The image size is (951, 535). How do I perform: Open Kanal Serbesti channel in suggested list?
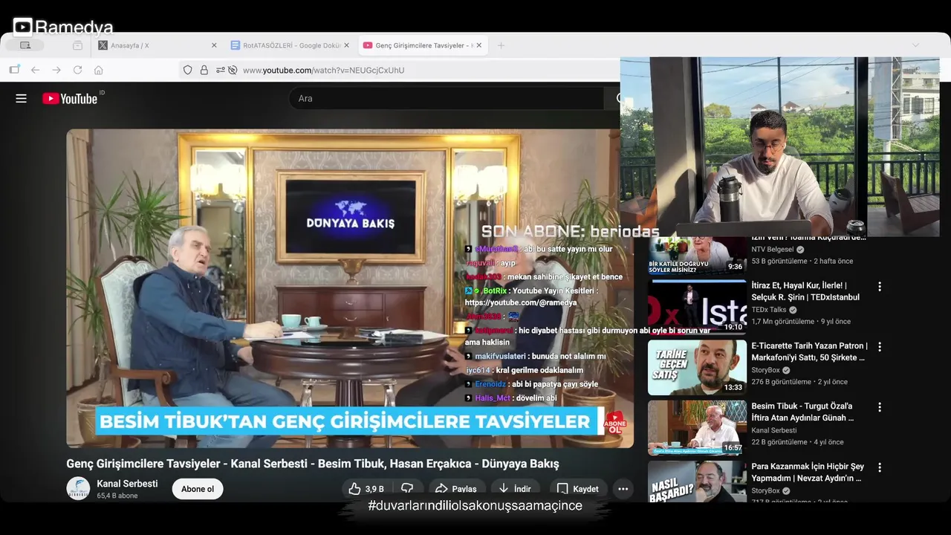pos(773,430)
